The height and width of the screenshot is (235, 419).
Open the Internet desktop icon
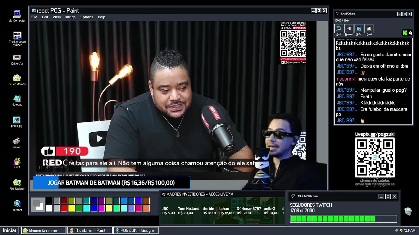point(17,206)
